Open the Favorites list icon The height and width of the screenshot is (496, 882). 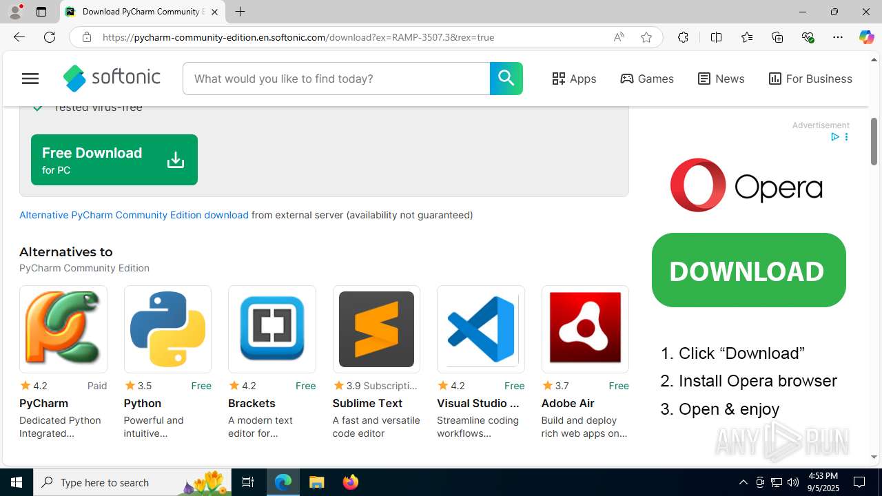click(747, 37)
